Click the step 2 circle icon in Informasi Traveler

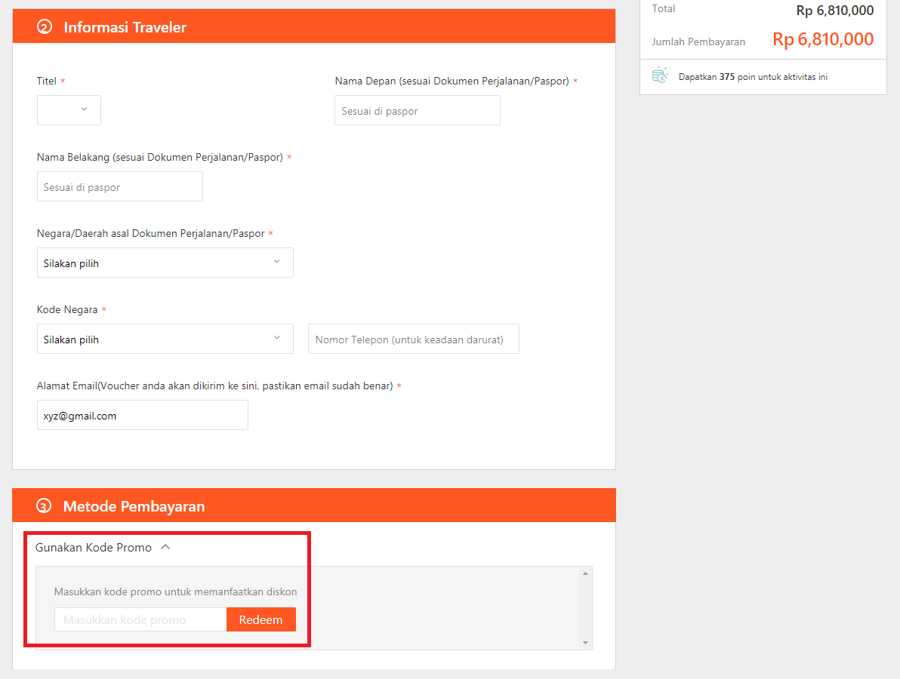point(45,27)
